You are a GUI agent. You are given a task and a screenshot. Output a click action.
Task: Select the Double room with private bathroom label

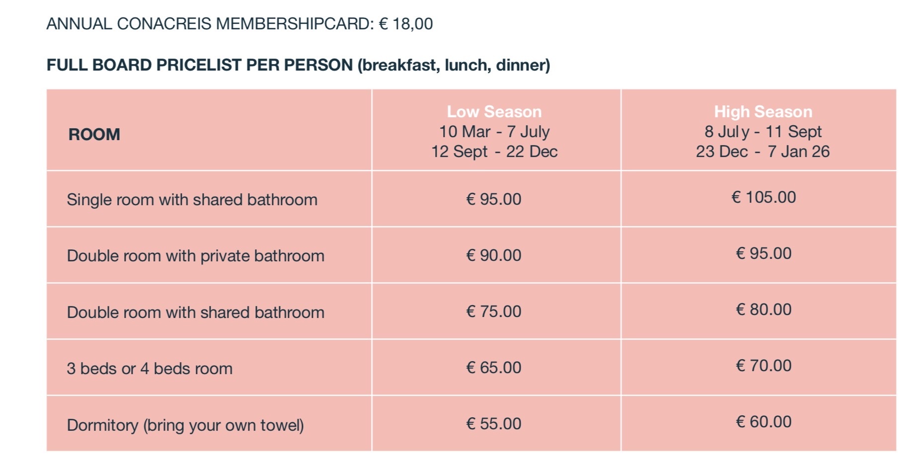tap(195, 256)
